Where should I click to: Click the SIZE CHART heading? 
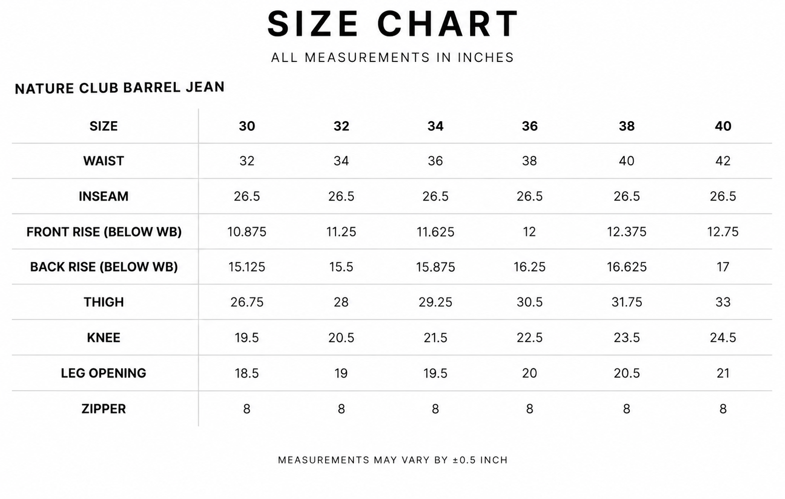tap(393, 23)
